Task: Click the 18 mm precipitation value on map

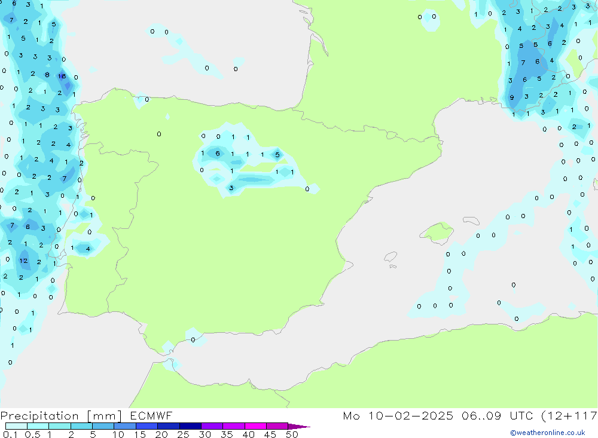Action: [62, 76]
